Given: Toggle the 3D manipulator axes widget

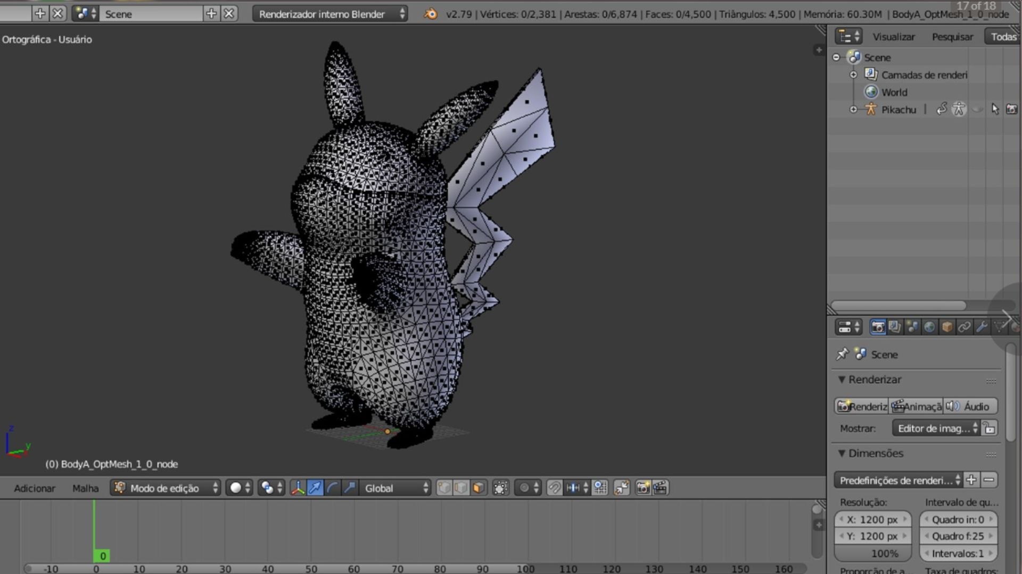Looking at the screenshot, I should (x=298, y=488).
